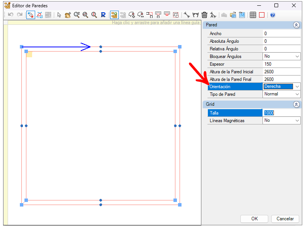Click the diagonal dimension line tool
Screen dimensions: 303x226
coord(187,15)
